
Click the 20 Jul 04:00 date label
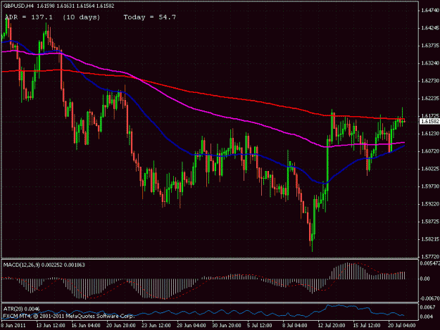(402, 326)
